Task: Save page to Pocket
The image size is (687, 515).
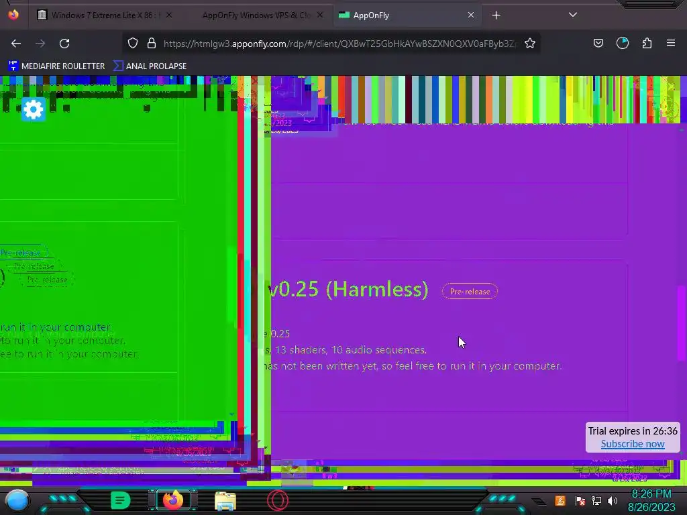Action: [x=598, y=43]
